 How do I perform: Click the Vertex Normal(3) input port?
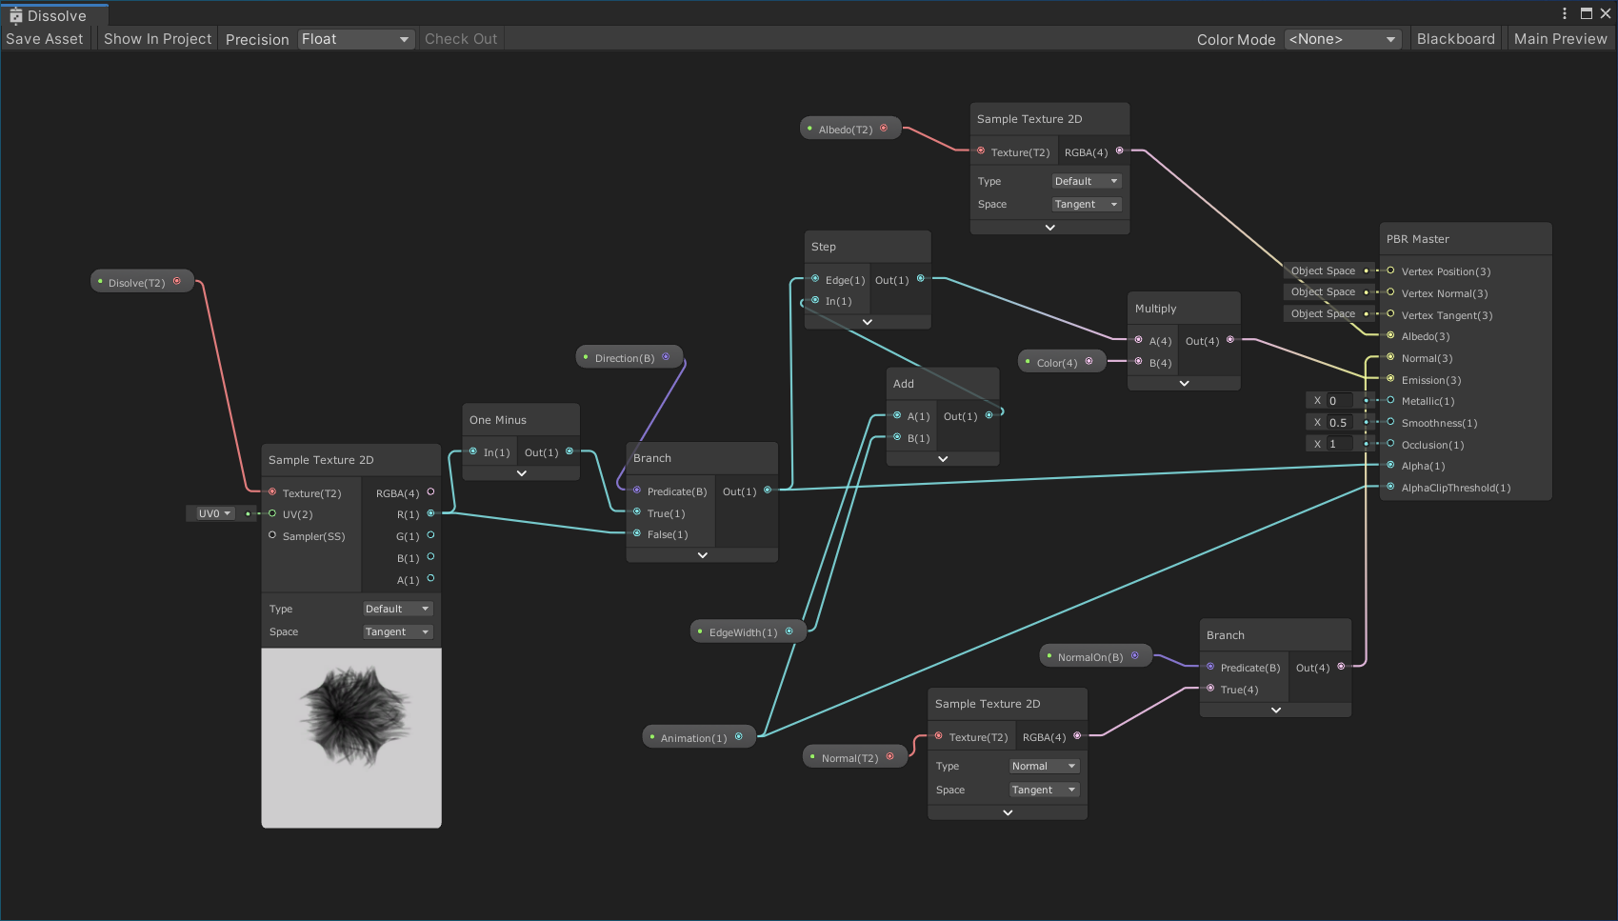click(1390, 292)
